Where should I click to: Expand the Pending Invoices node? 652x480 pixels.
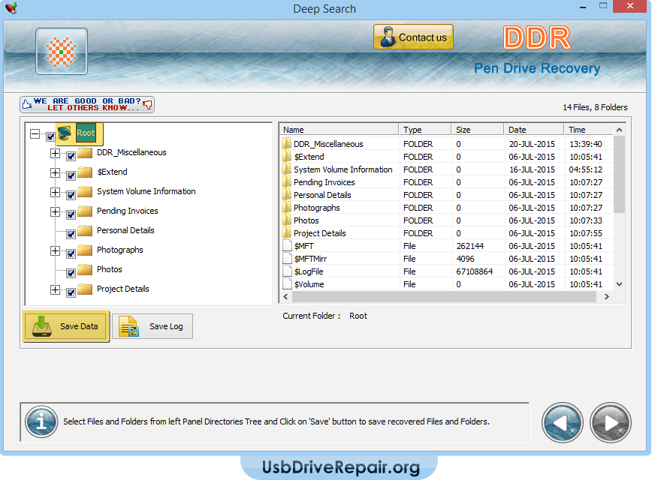point(55,211)
